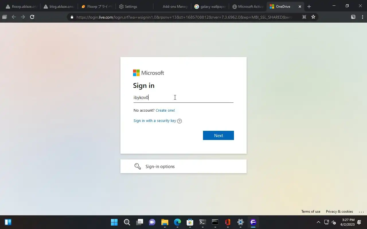Screen dimensions: 367x229
Task: Open Microsoft Store from the taskbar
Action: [x=190, y=222]
